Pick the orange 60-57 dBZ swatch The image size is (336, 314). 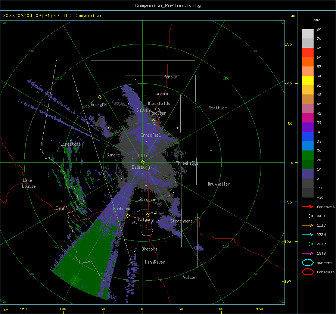[308, 62]
